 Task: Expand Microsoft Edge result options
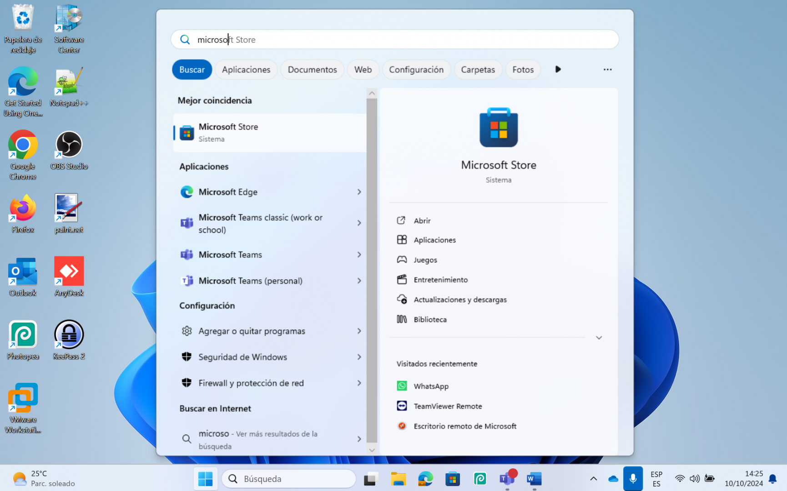(x=359, y=192)
